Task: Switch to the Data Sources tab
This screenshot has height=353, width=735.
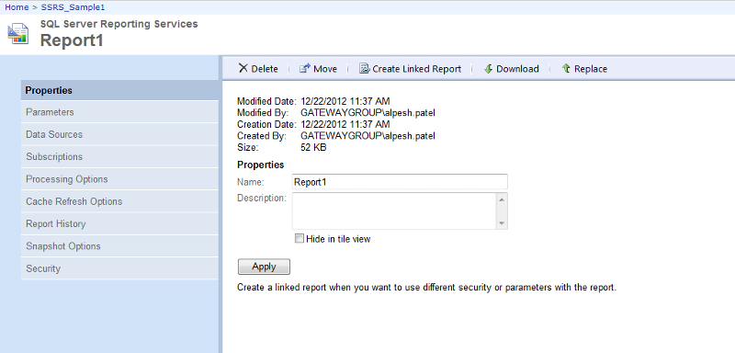Action: pyautogui.click(x=119, y=134)
